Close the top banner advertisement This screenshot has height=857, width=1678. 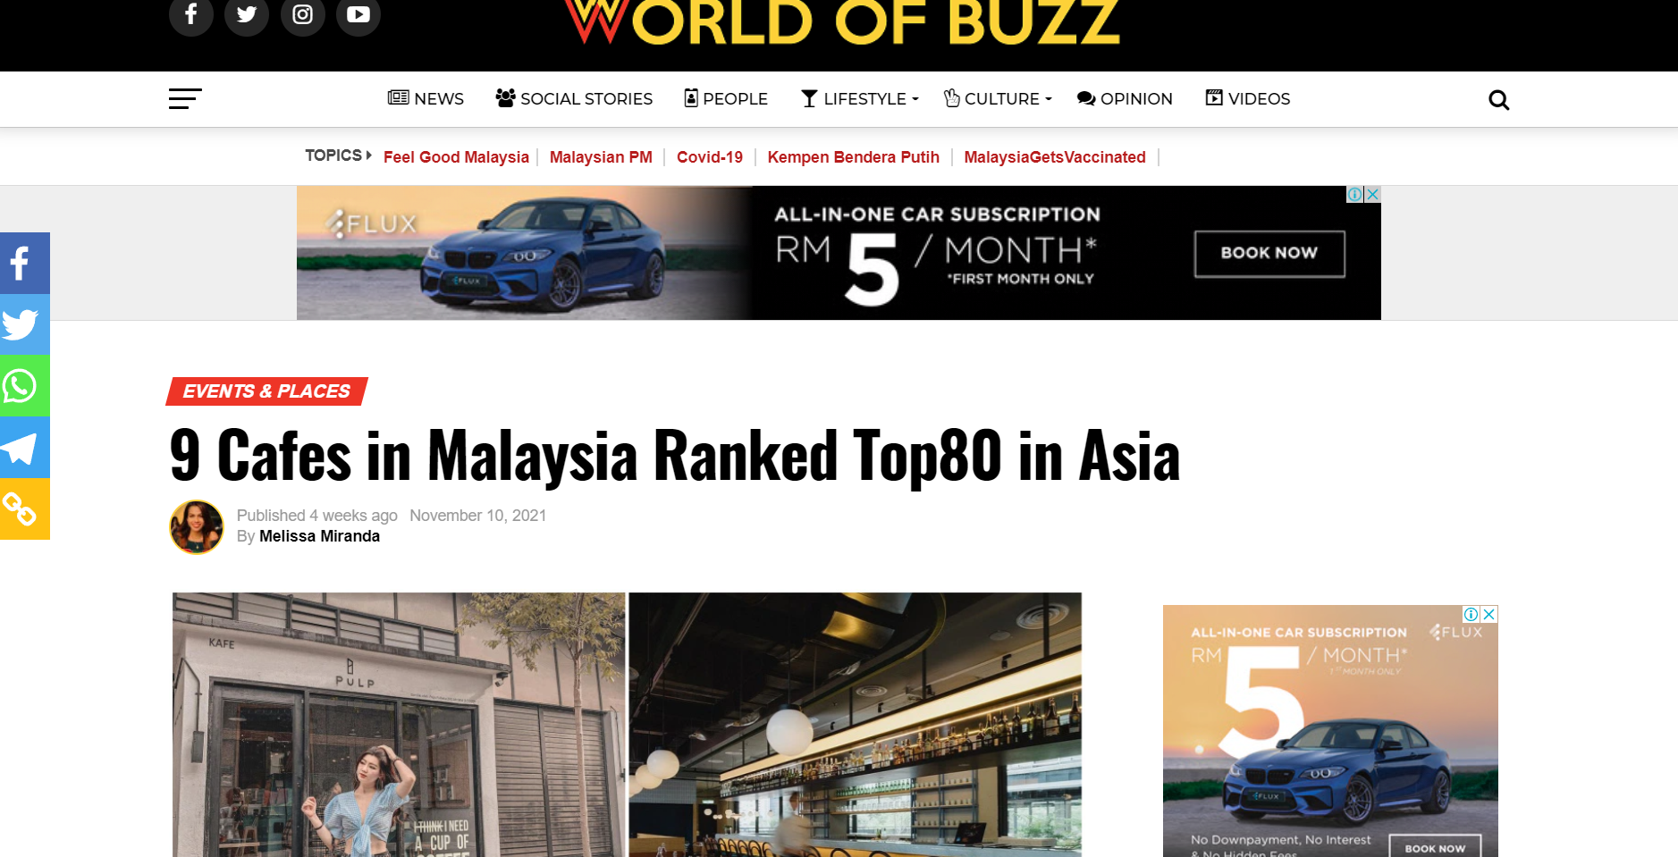tap(1372, 194)
